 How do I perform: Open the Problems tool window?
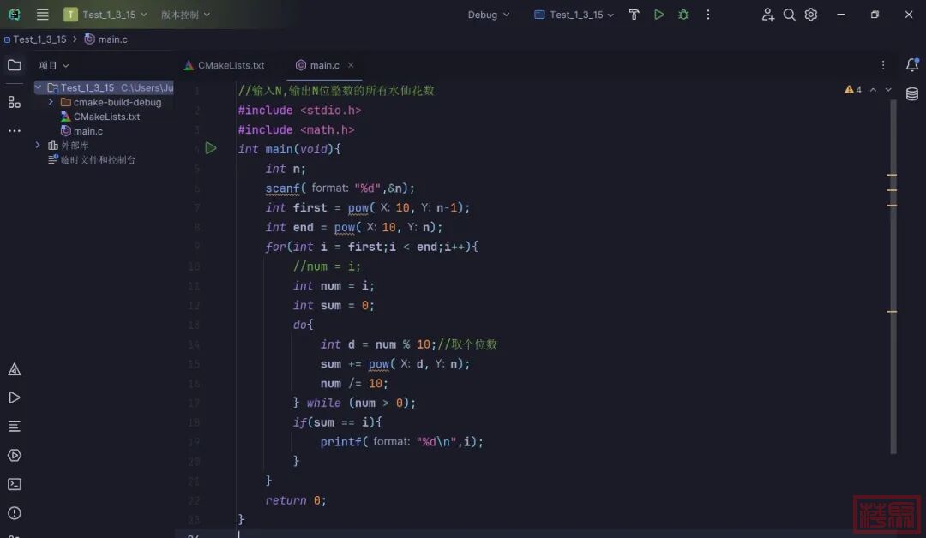coord(15,513)
